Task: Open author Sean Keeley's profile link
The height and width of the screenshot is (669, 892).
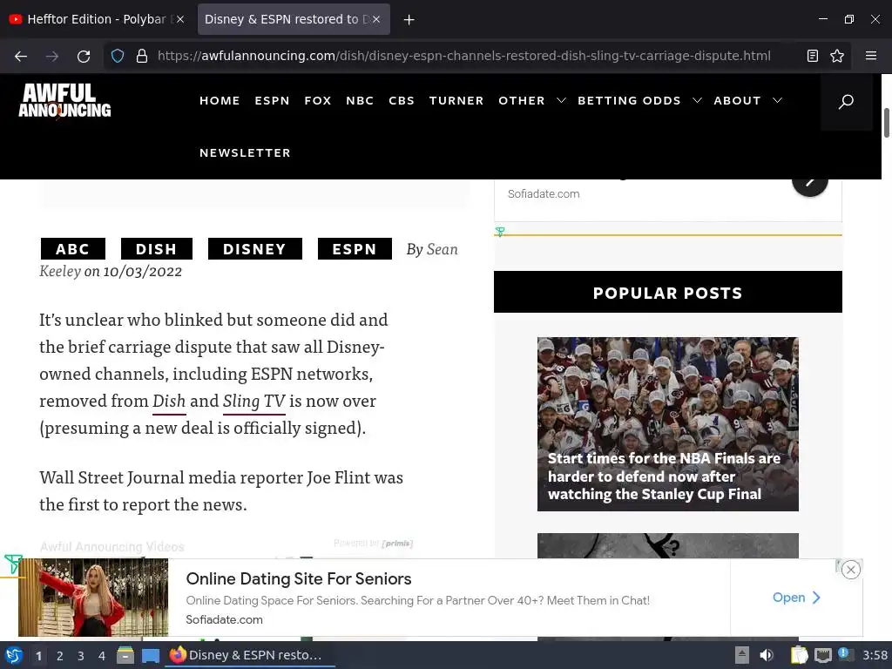Action: [x=442, y=249]
